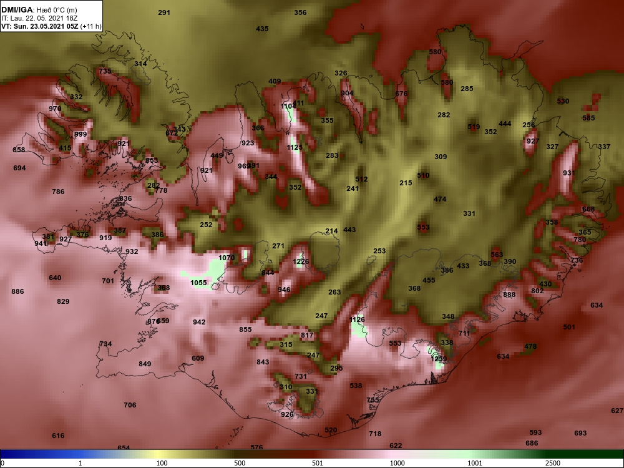Select the map value '252'
The width and height of the screenshot is (624, 468).
point(206,225)
